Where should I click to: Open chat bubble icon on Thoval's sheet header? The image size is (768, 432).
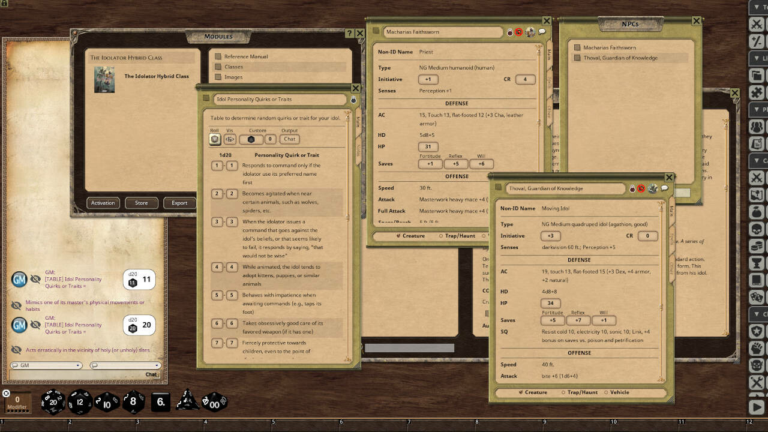coord(664,188)
